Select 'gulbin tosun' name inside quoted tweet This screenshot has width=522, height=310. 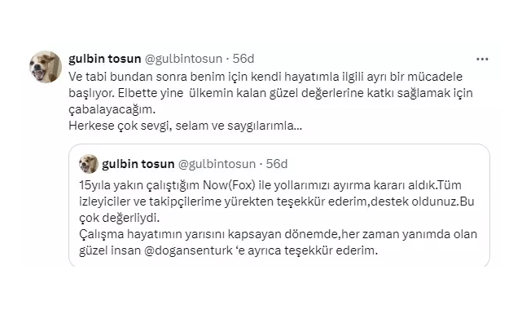138,164
